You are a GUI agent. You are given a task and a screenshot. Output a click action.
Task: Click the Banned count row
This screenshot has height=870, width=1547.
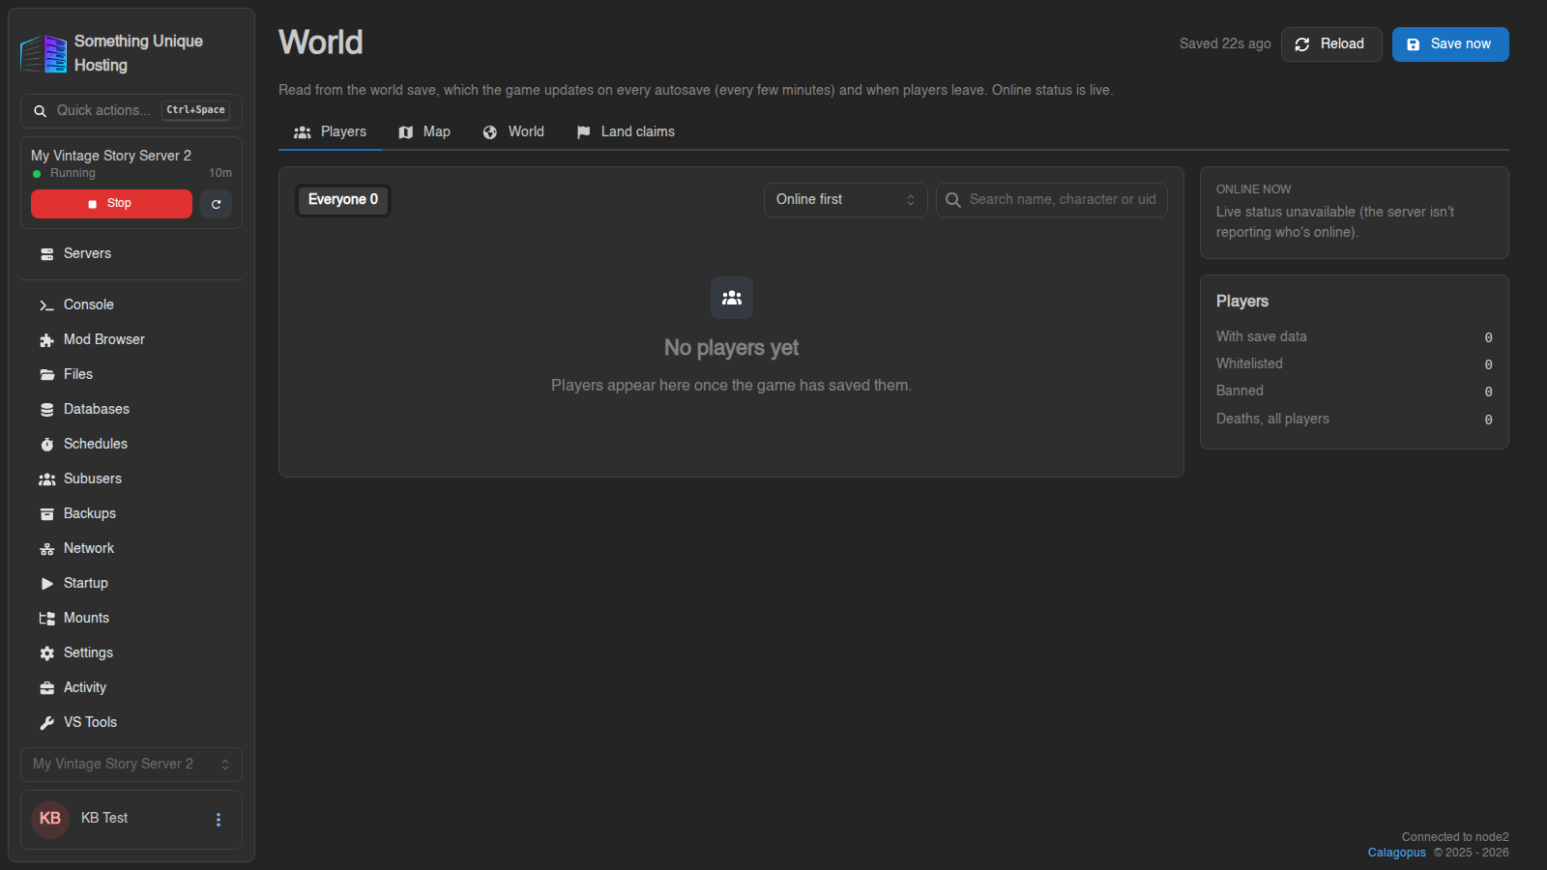1354,391
